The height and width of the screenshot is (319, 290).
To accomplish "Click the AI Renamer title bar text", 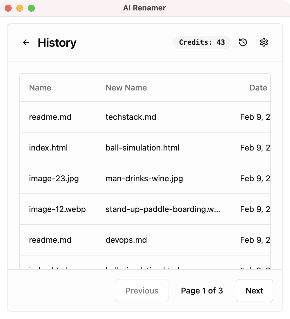I will point(145,8).
